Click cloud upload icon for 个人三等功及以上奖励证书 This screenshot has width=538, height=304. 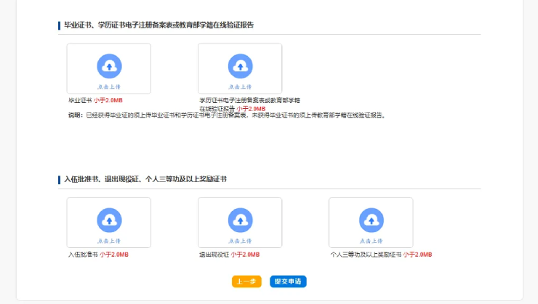(371, 220)
